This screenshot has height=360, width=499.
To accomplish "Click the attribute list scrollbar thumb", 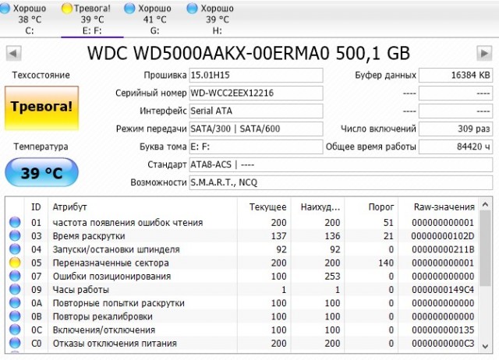I will point(485,248).
